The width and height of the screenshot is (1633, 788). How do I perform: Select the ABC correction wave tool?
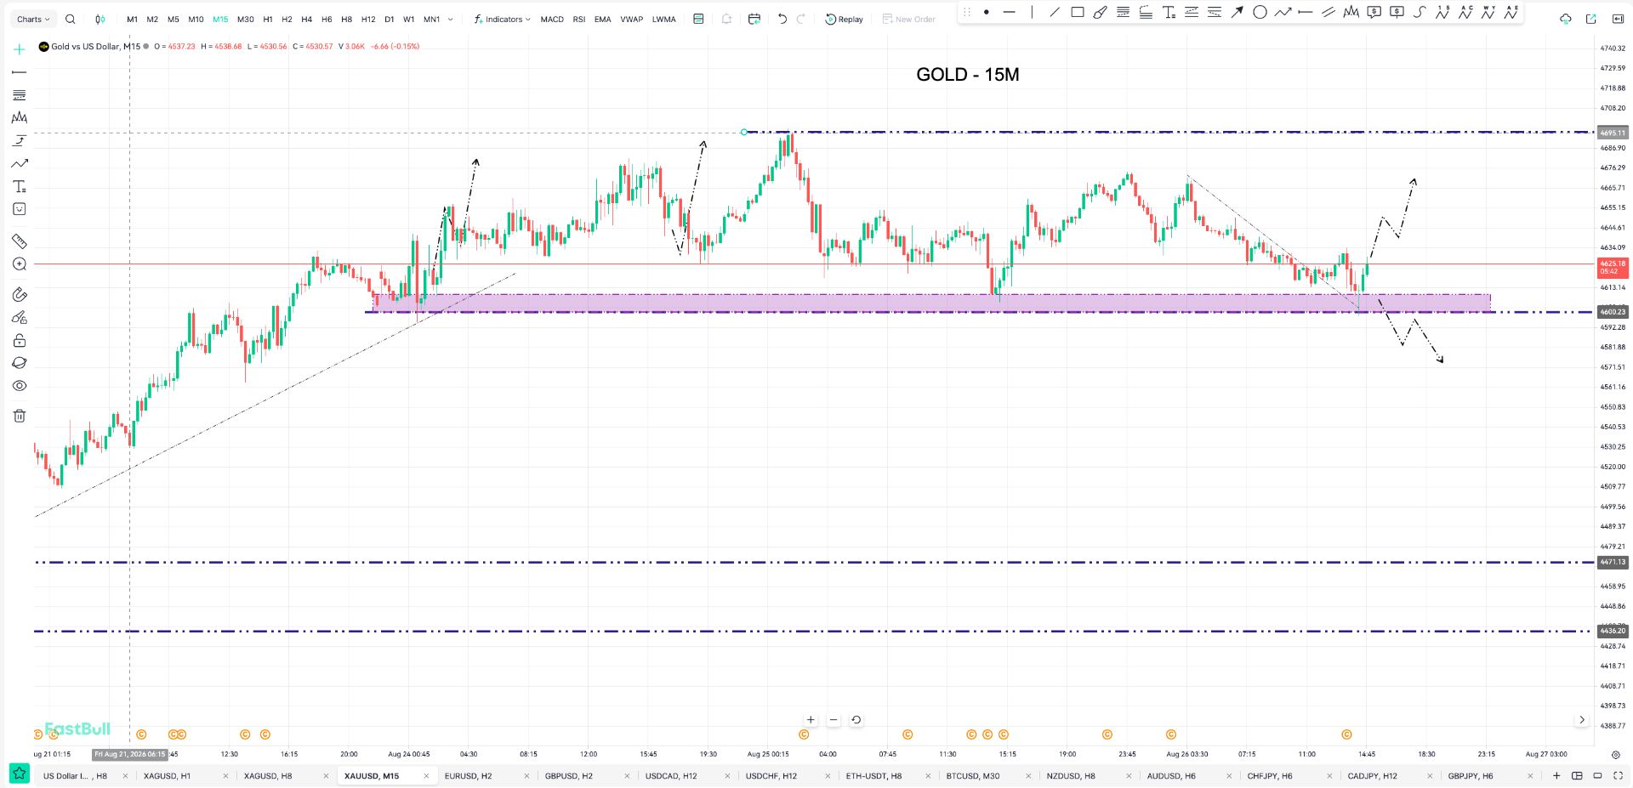point(1465,12)
